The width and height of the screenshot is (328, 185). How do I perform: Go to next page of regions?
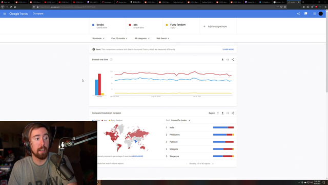(x=213, y=163)
